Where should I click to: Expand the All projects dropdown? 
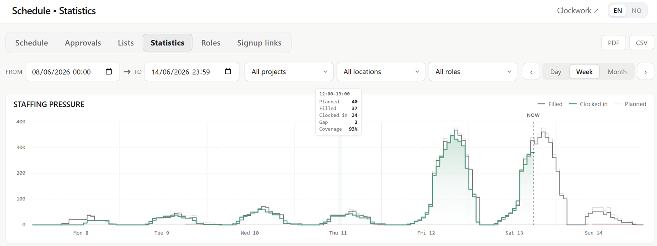click(x=289, y=72)
